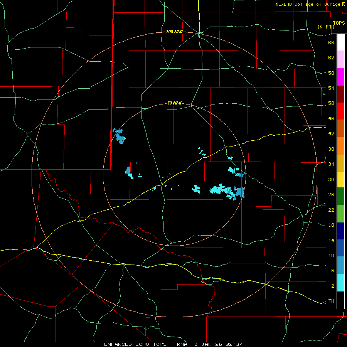
Task: Click the magenta 58 kft legend swatch
Action: (340, 77)
